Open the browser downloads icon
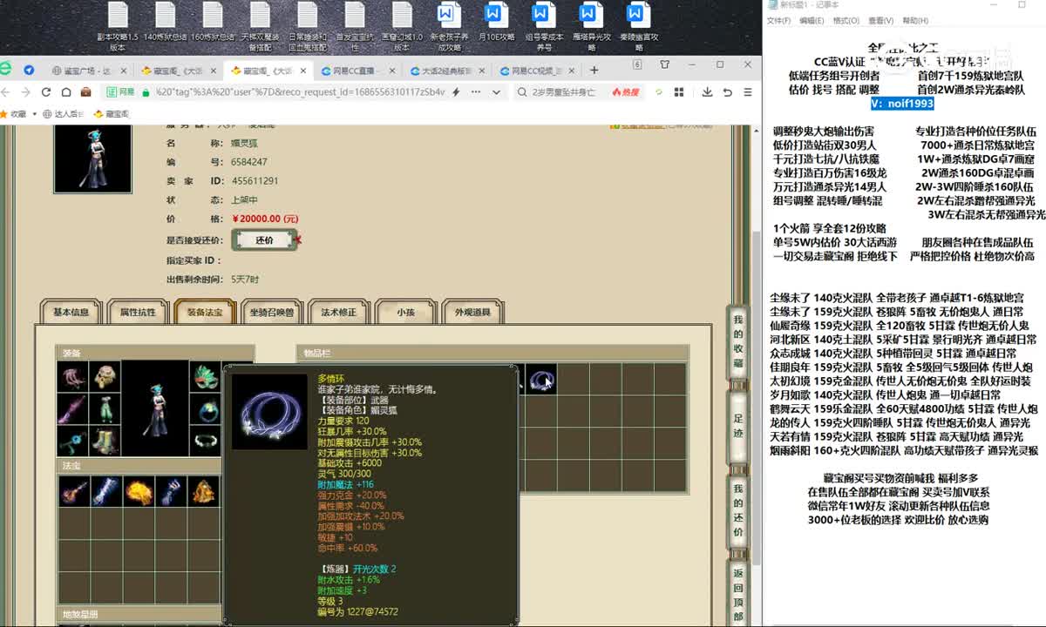This screenshot has width=1046, height=627. [x=707, y=91]
